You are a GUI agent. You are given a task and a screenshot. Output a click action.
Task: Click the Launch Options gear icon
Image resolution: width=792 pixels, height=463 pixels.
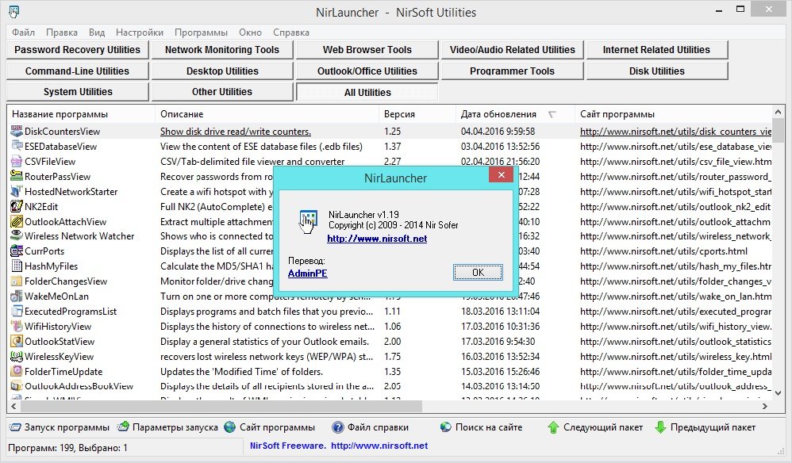click(124, 427)
